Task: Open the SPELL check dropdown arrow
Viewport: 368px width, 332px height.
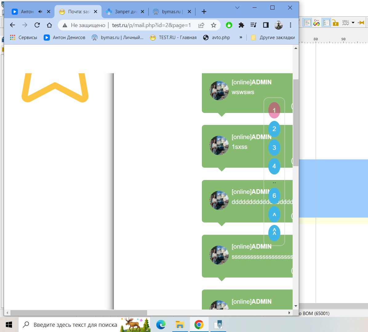Action: [353, 22]
